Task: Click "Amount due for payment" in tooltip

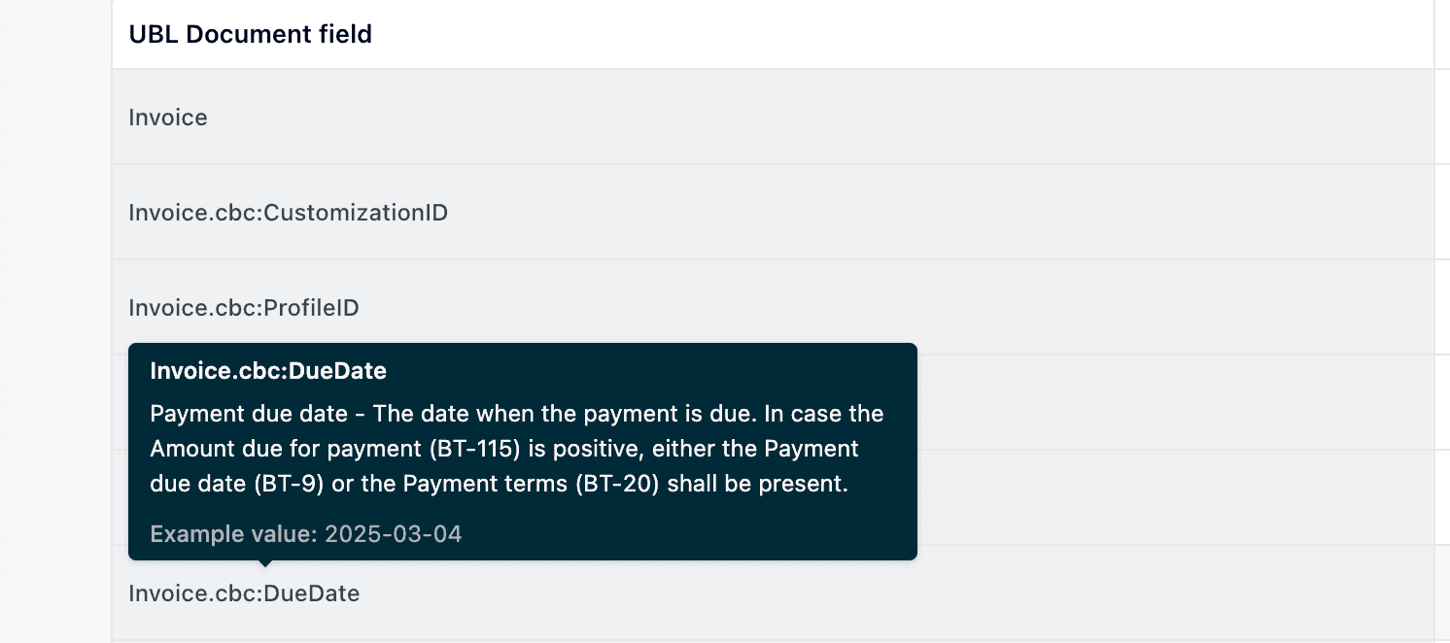Action: [x=269, y=449]
